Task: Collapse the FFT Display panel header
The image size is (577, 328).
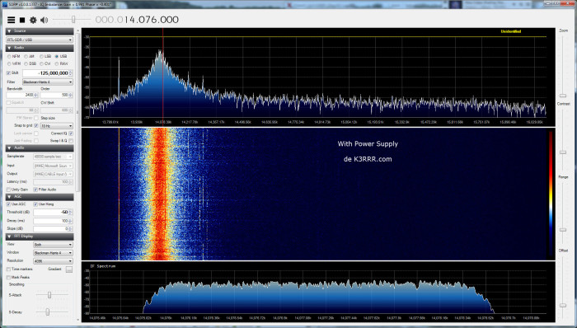Action: tap(40, 237)
